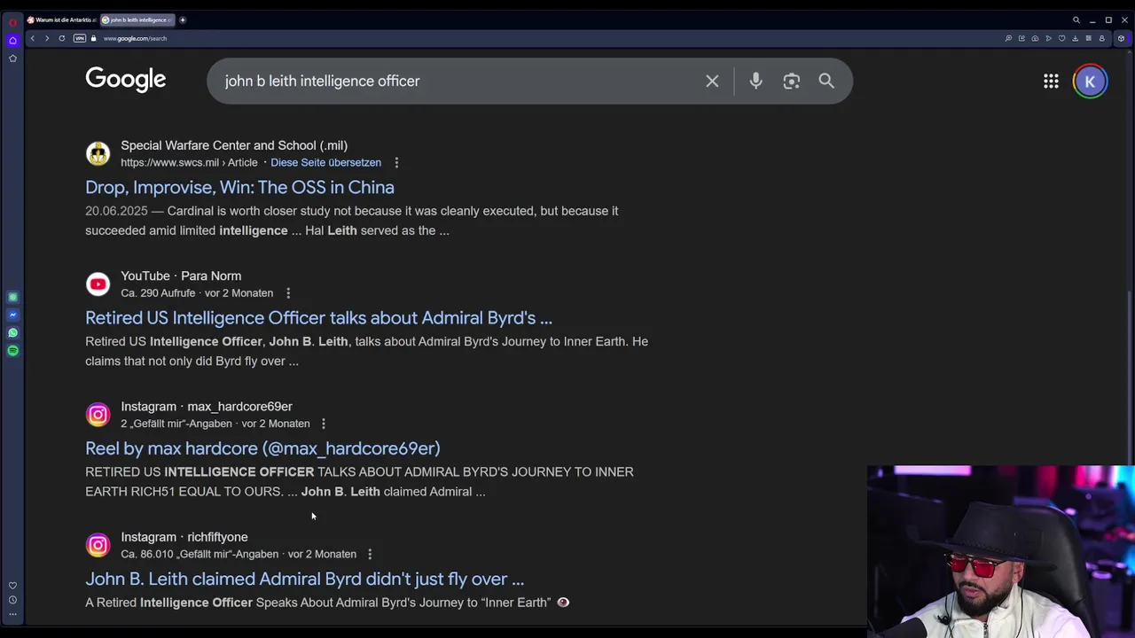Screen dimensions: 1135x638
Task: Click 'Diese Seite übersetzen' link
Action: [325, 162]
